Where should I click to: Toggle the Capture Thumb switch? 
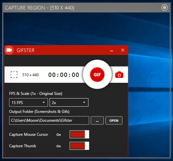click(x=79, y=146)
